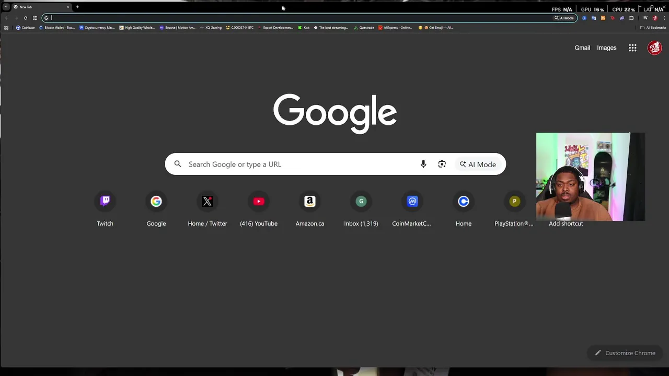Screen dimensions: 669x376
Task: Click the Google logo
Action: pos(335,113)
